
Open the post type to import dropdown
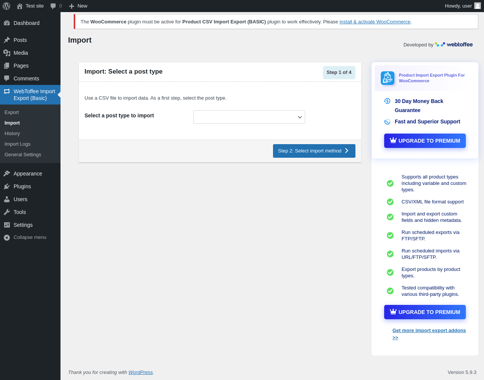click(249, 117)
